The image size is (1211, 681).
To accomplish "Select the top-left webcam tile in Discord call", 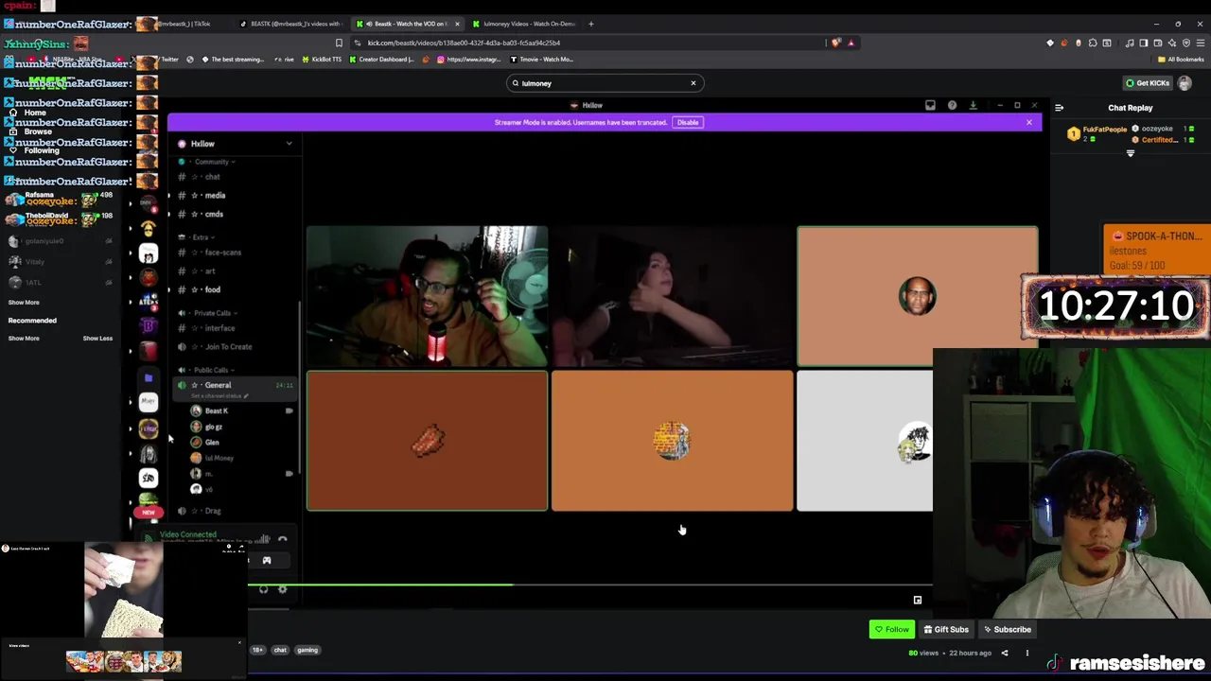I will pos(427,296).
